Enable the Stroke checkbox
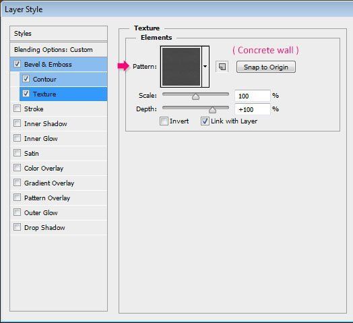The width and height of the screenshot is (353, 323). tap(18, 109)
